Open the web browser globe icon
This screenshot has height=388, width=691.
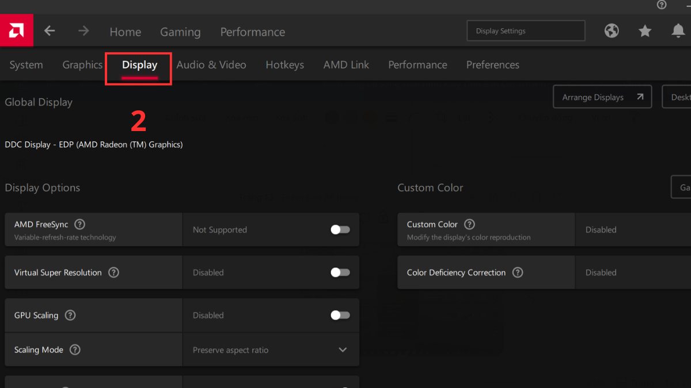coord(612,31)
